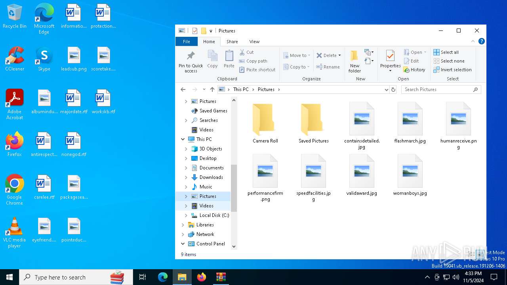Select humanreceive.png file
This screenshot has height=285, width=507.
click(458, 126)
